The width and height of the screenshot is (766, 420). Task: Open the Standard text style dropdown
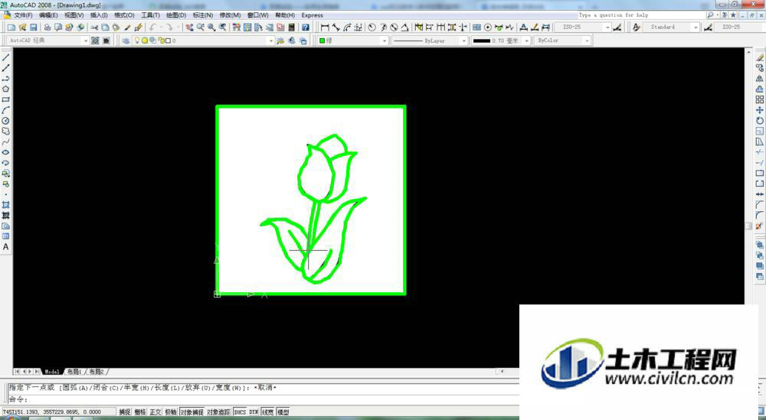tap(671, 28)
